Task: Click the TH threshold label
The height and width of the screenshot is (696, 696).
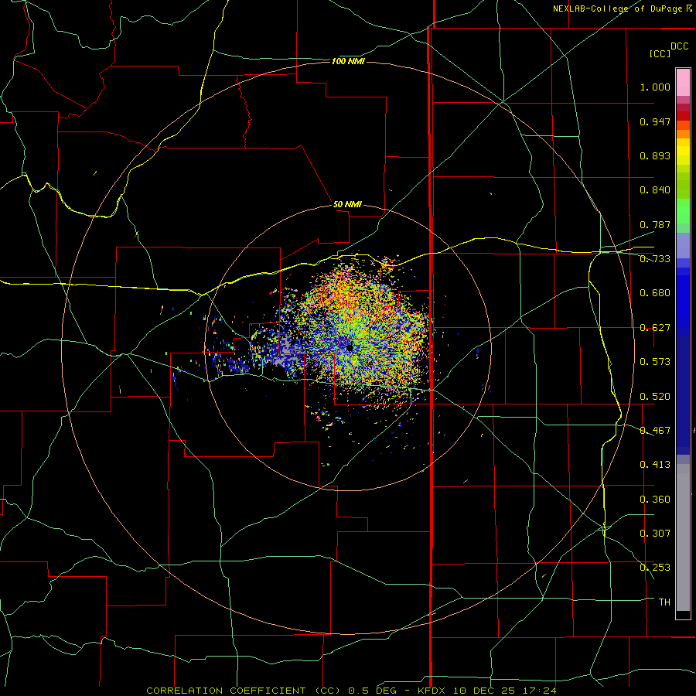Action: pos(664,602)
